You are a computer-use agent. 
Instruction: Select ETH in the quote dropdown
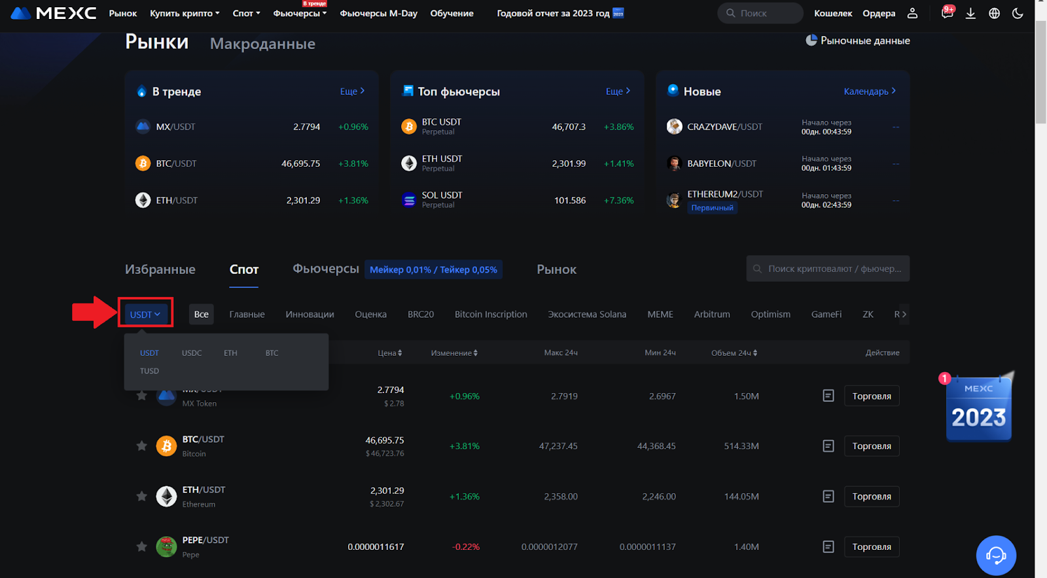[230, 353]
